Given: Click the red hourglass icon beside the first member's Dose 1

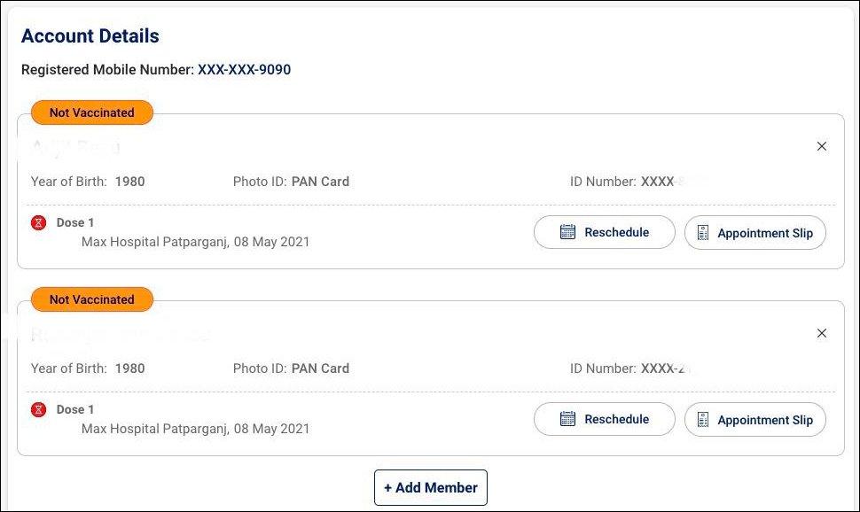Looking at the screenshot, I should coord(38,223).
